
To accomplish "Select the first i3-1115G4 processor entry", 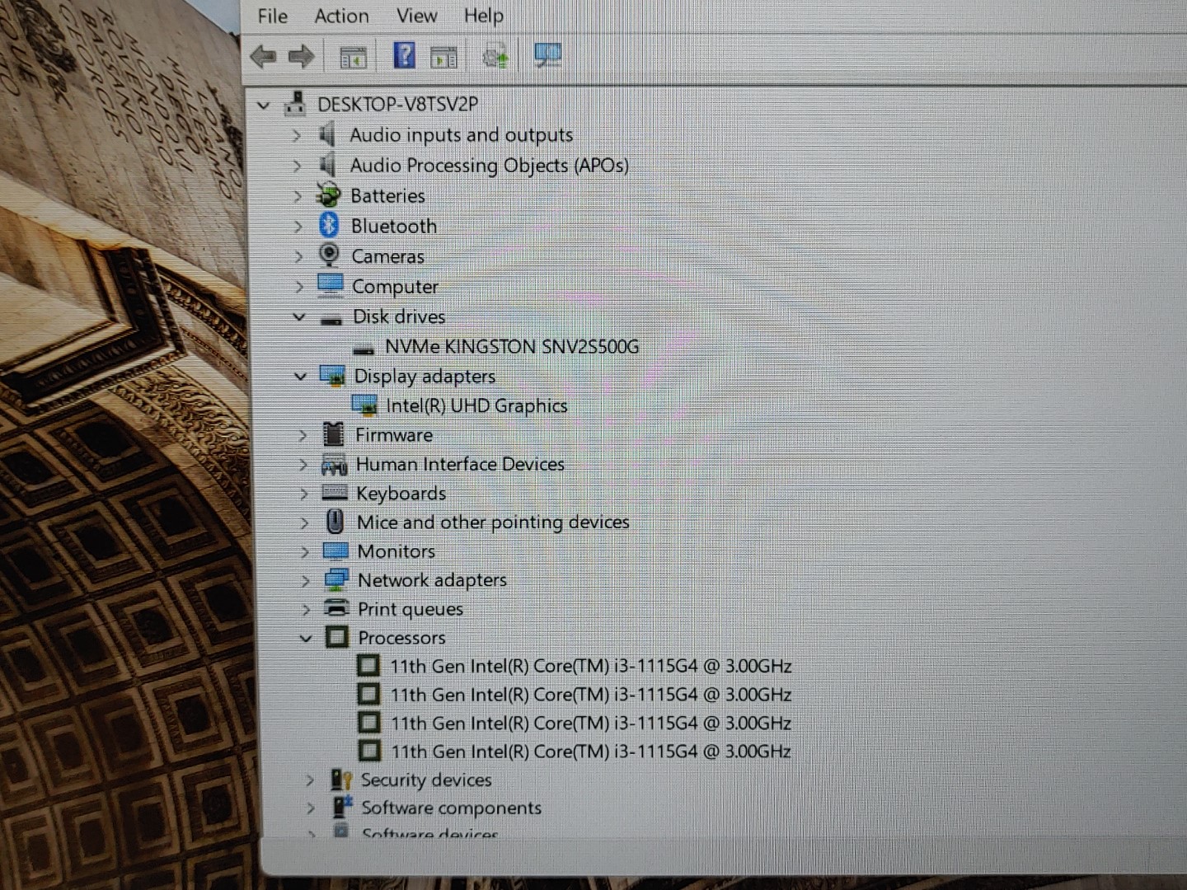I will (590, 666).
